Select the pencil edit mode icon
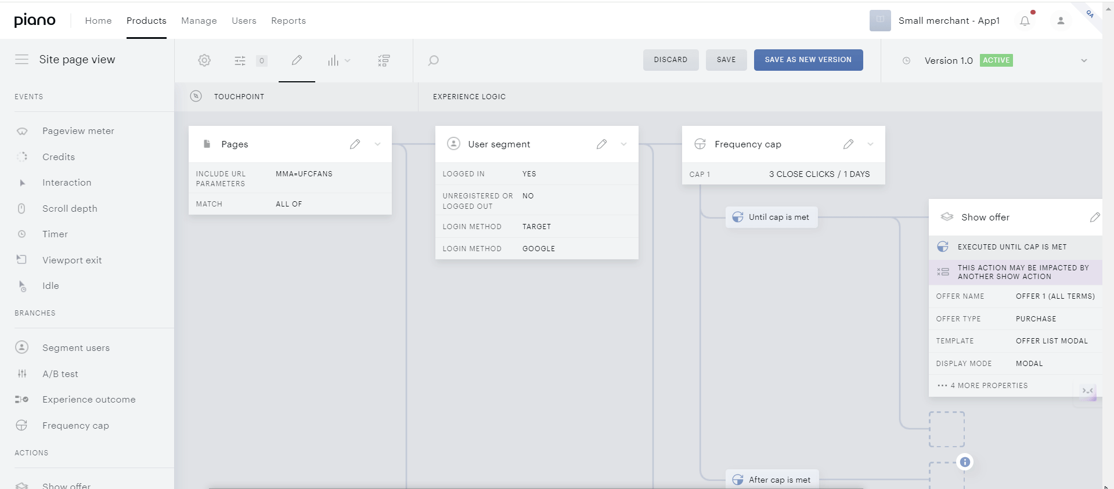Screen dimensions: 1114x489 pos(297,60)
